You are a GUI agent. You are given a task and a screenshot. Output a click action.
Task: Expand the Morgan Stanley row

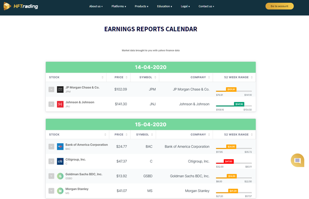(x=51, y=191)
